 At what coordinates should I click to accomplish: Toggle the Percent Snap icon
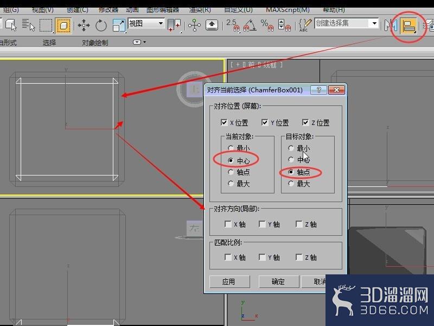click(267, 25)
